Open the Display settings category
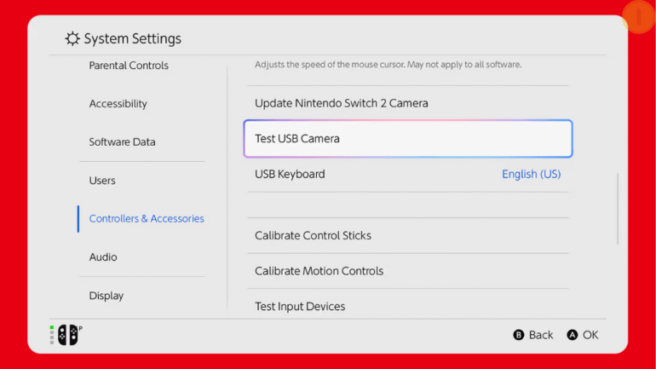Screen dimensions: 656x369 [x=106, y=296]
